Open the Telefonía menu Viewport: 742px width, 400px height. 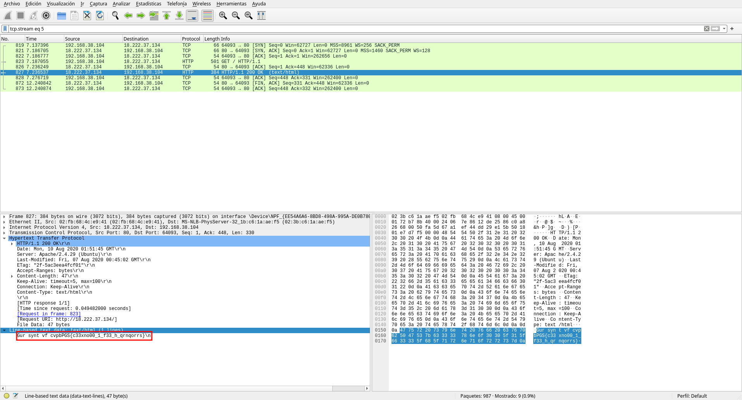coord(177,3)
